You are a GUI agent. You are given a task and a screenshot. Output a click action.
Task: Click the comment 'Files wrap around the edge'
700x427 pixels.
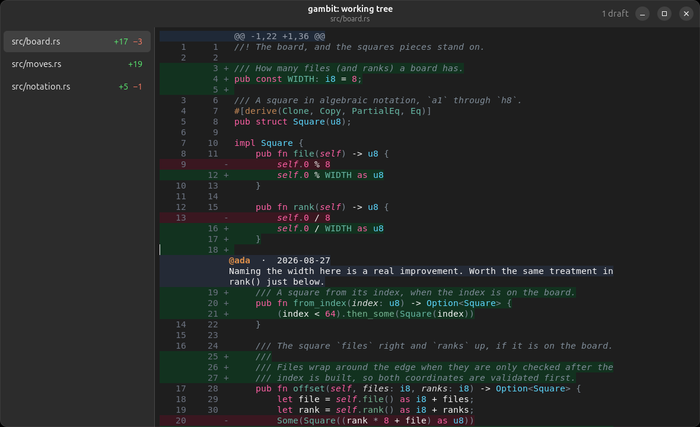point(434,367)
